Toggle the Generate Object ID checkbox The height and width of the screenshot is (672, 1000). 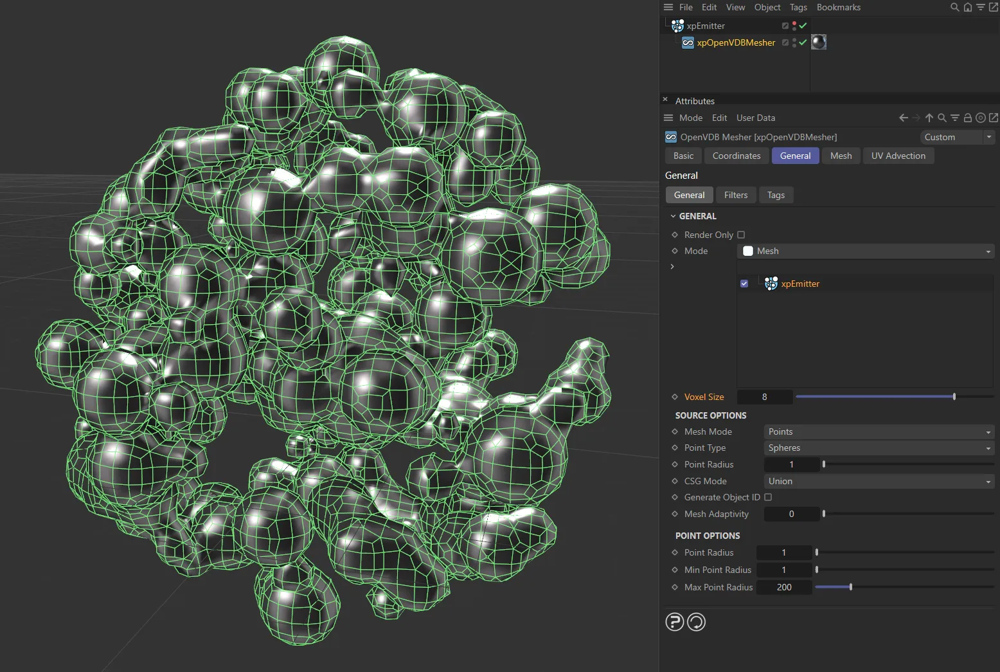768,497
